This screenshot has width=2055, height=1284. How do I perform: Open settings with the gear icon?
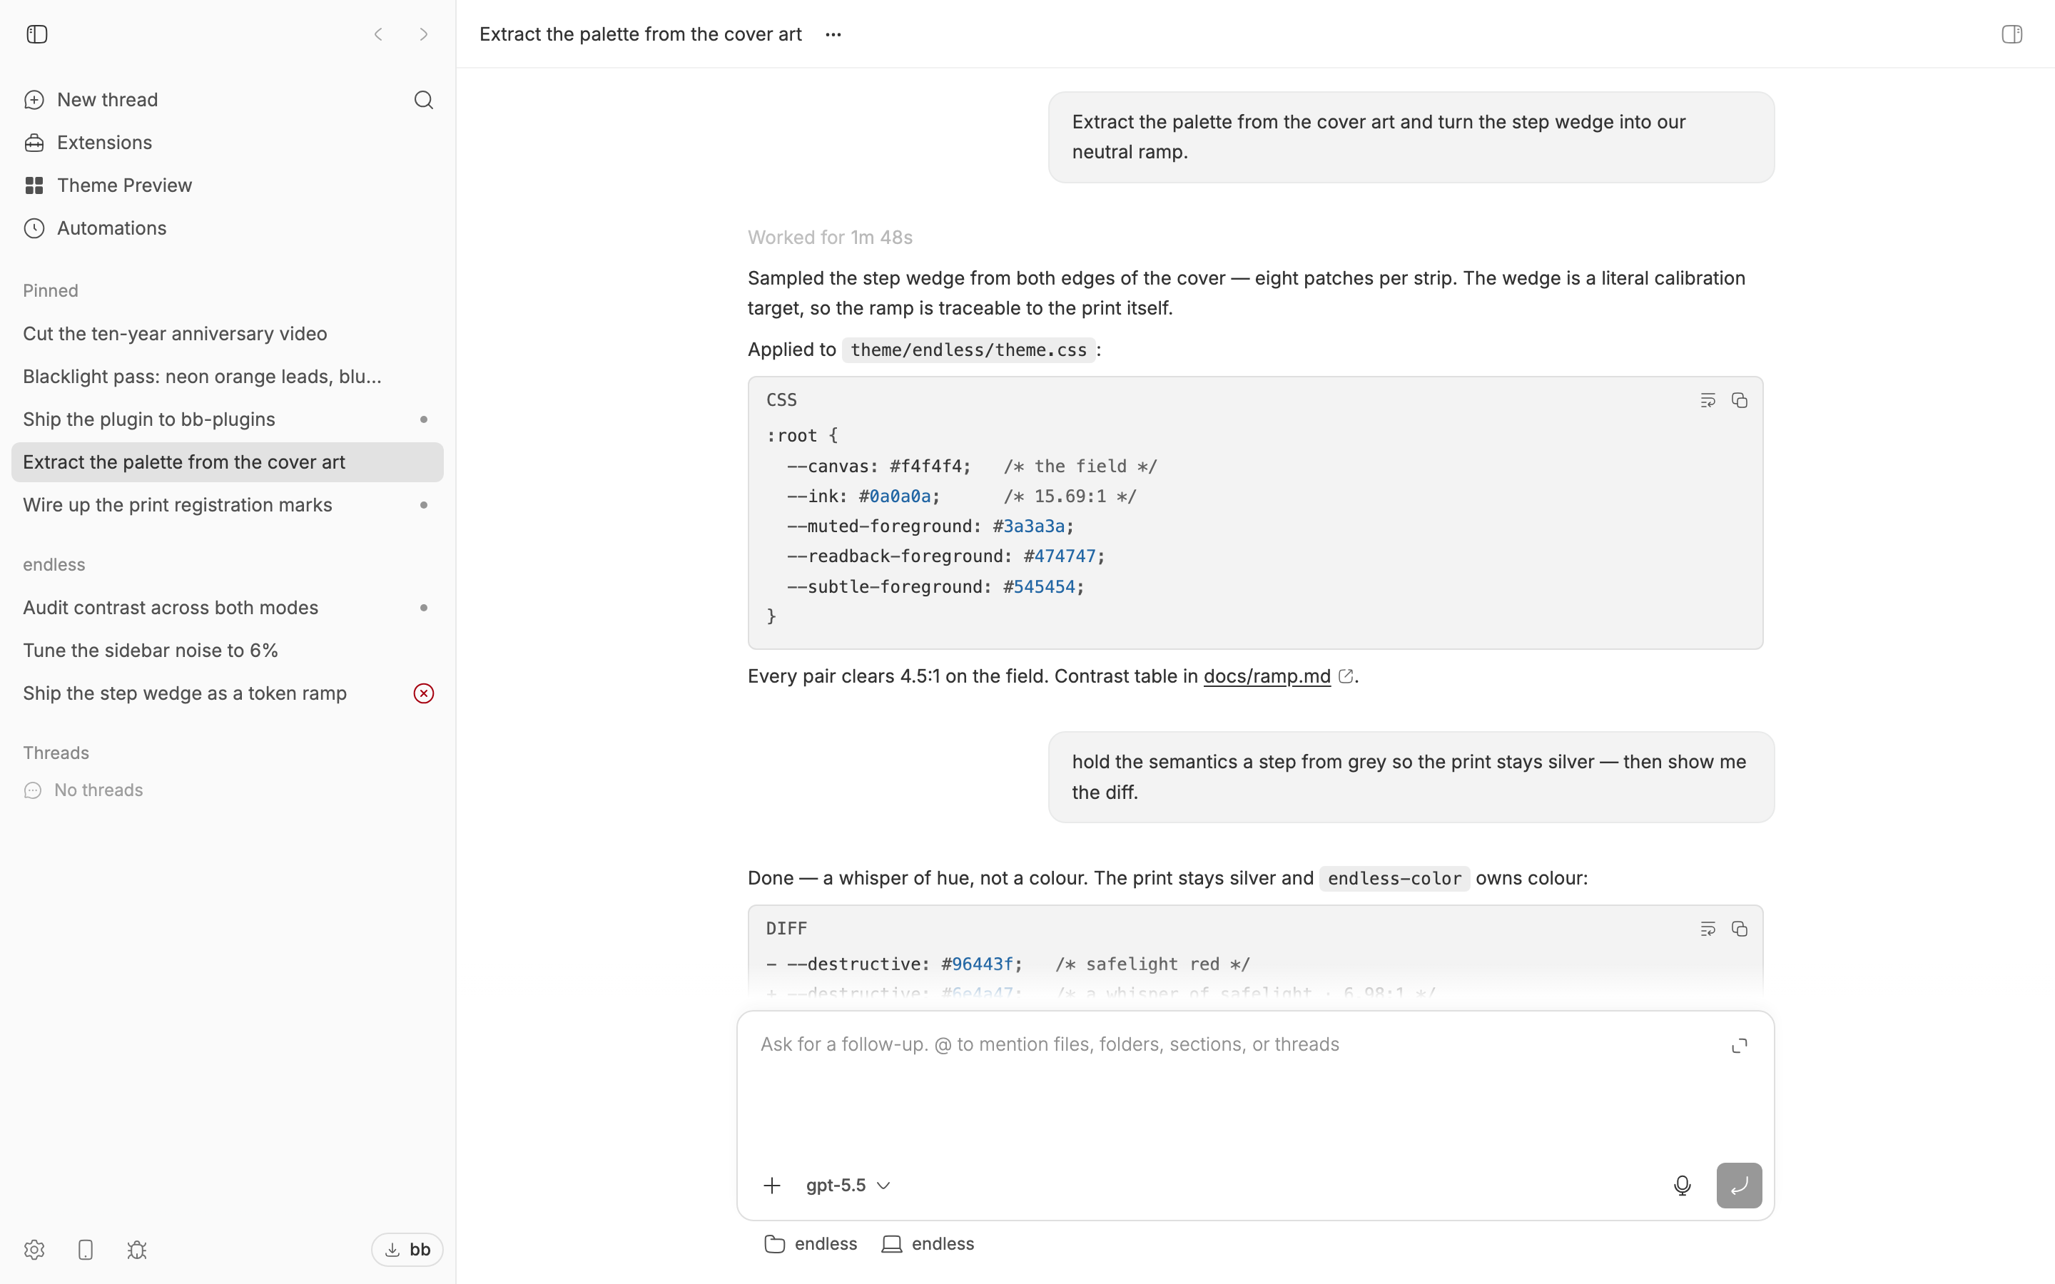point(34,1250)
